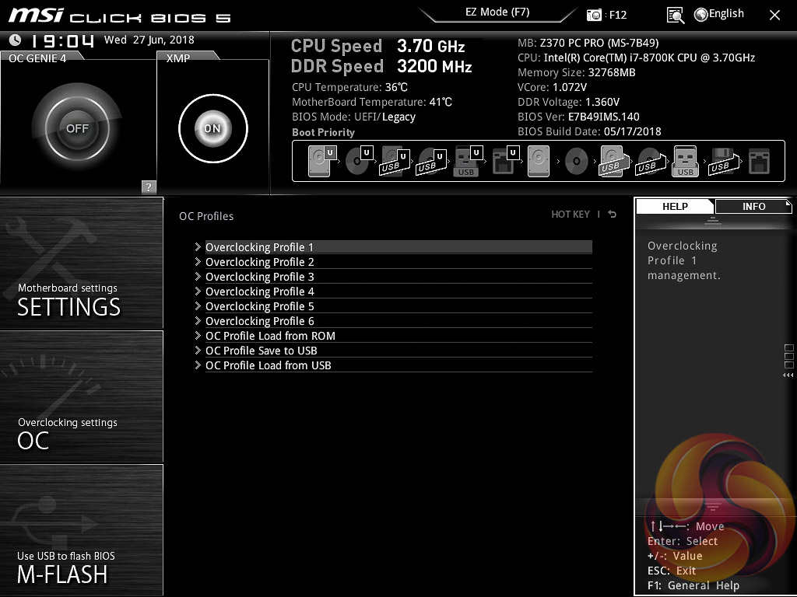Open the OC overclocking settings section
Image resolution: width=797 pixels, height=597 pixels.
(81, 396)
